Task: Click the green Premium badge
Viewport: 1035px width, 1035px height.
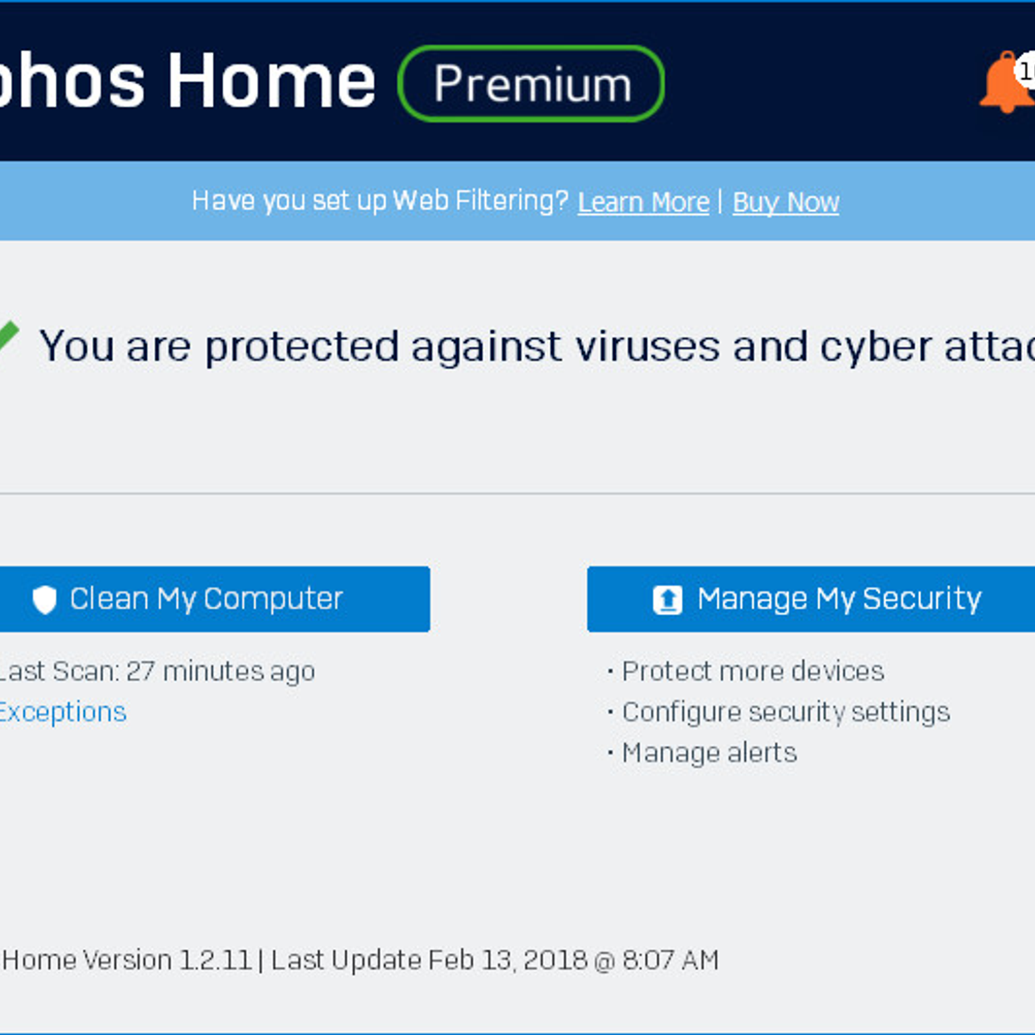Action: tap(531, 83)
